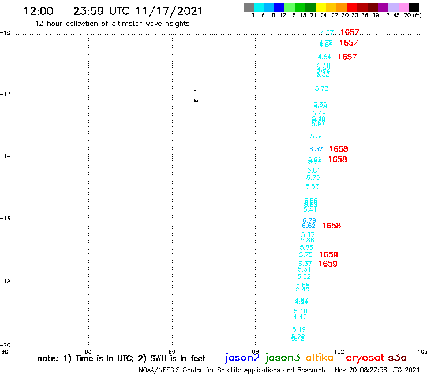Click the wave height value 5.85

[x=306, y=247]
